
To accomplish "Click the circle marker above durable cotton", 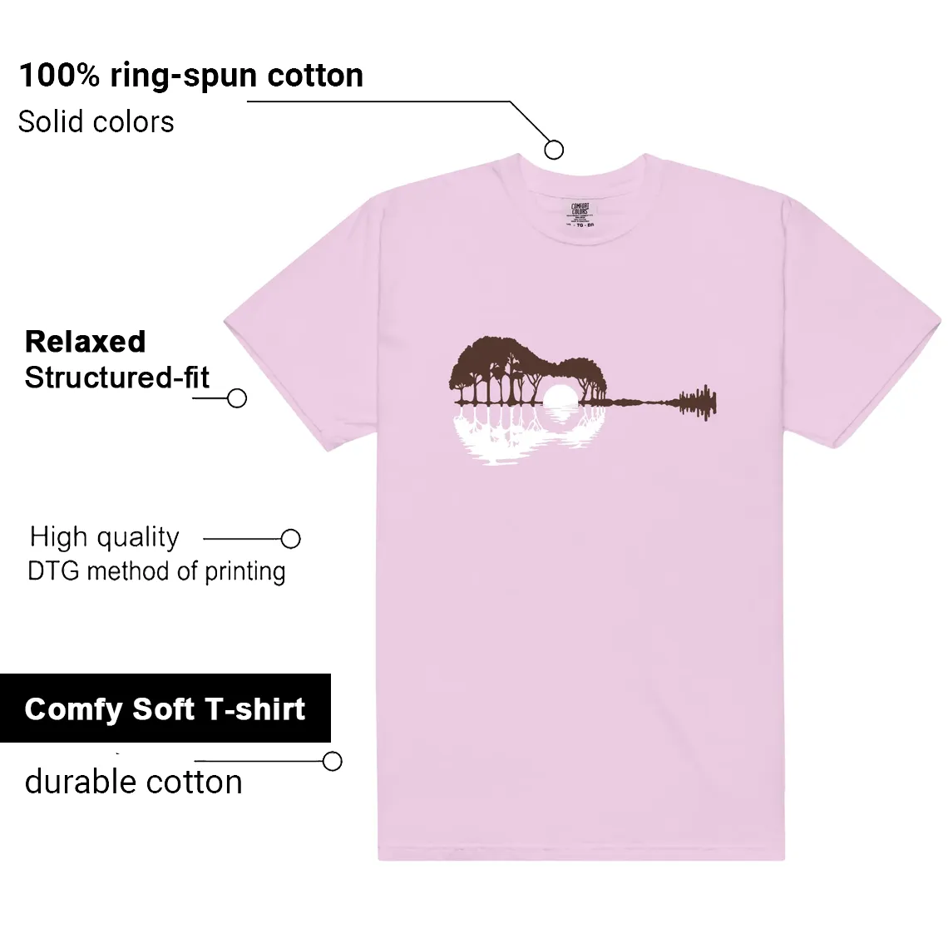I will point(333,761).
